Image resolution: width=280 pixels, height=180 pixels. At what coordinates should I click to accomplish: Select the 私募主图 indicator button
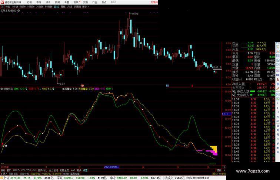pos(64,170)
